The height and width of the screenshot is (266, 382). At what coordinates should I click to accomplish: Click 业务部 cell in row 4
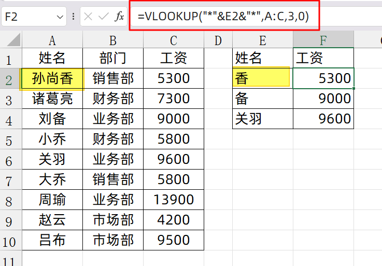coord(113,119)
